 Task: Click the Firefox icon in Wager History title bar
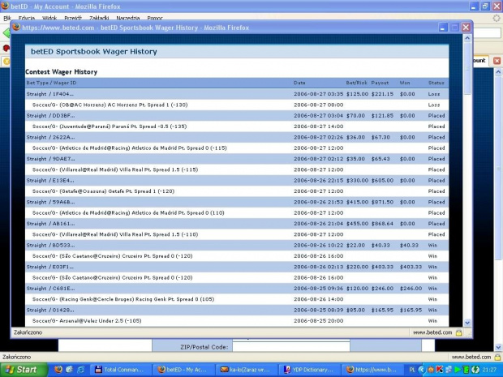(x=16, y=27)
